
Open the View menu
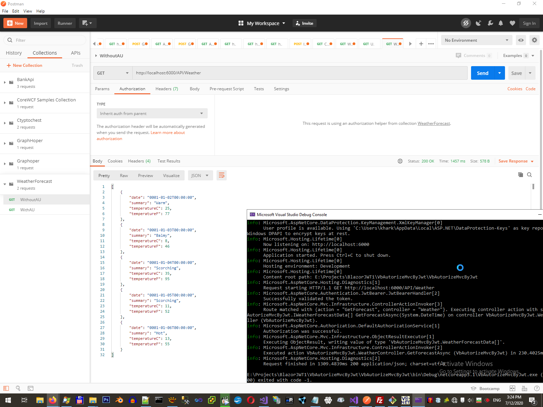click(x=27, y=11)
